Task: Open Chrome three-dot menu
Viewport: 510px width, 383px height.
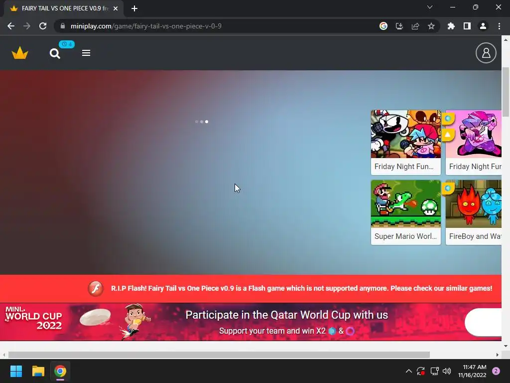Action: point(499,26)
